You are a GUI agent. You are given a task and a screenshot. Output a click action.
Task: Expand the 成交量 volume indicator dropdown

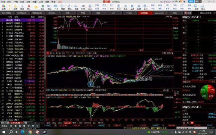pos(172,90)
